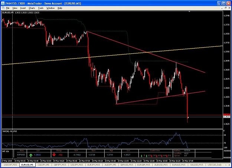Minimize the MetaTrader application window
The image size is (232, 168).
point(219,3)
